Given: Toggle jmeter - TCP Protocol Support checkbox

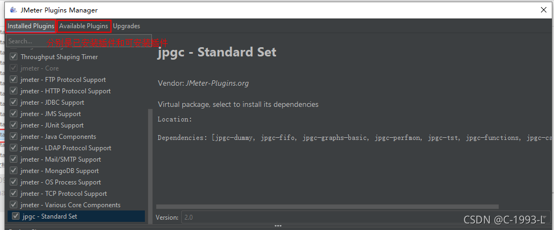Looking at the screenshot, I should pos(14,193).
